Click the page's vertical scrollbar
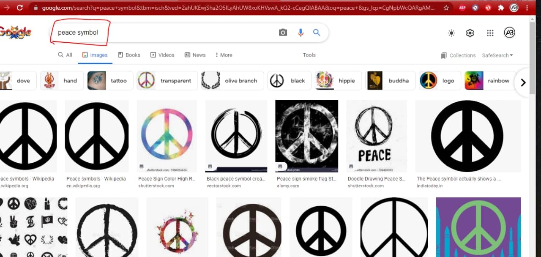The width and height of the screenshot is (541, 257). click(532, 59)
